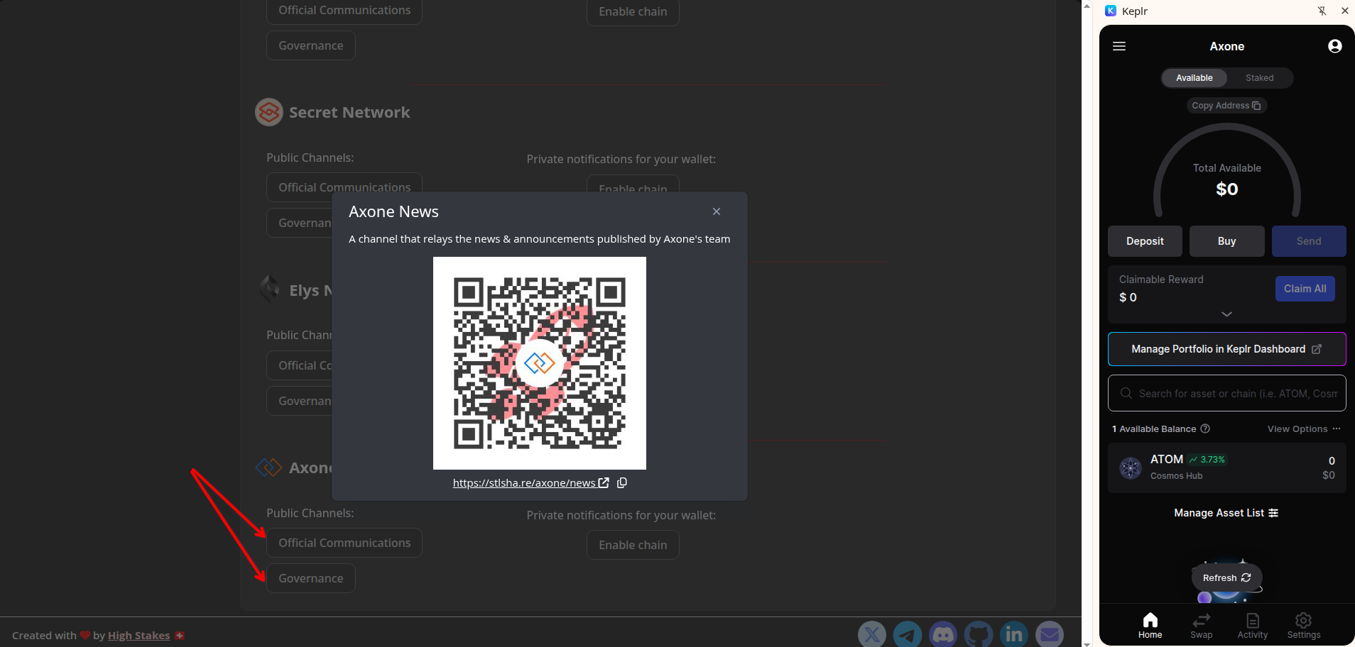Click the page scrollbar down arrow

pyautogui.click(x=1087, y=643)
